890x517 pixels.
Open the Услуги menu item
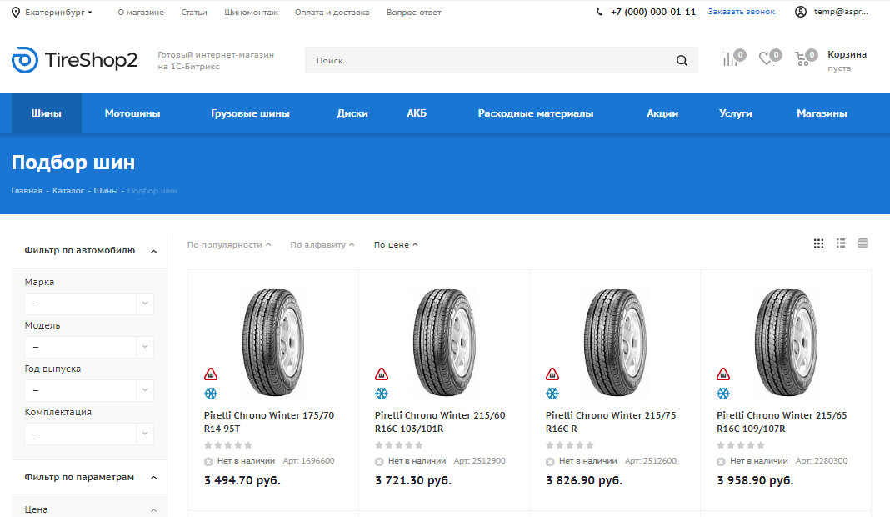point(736,113)
